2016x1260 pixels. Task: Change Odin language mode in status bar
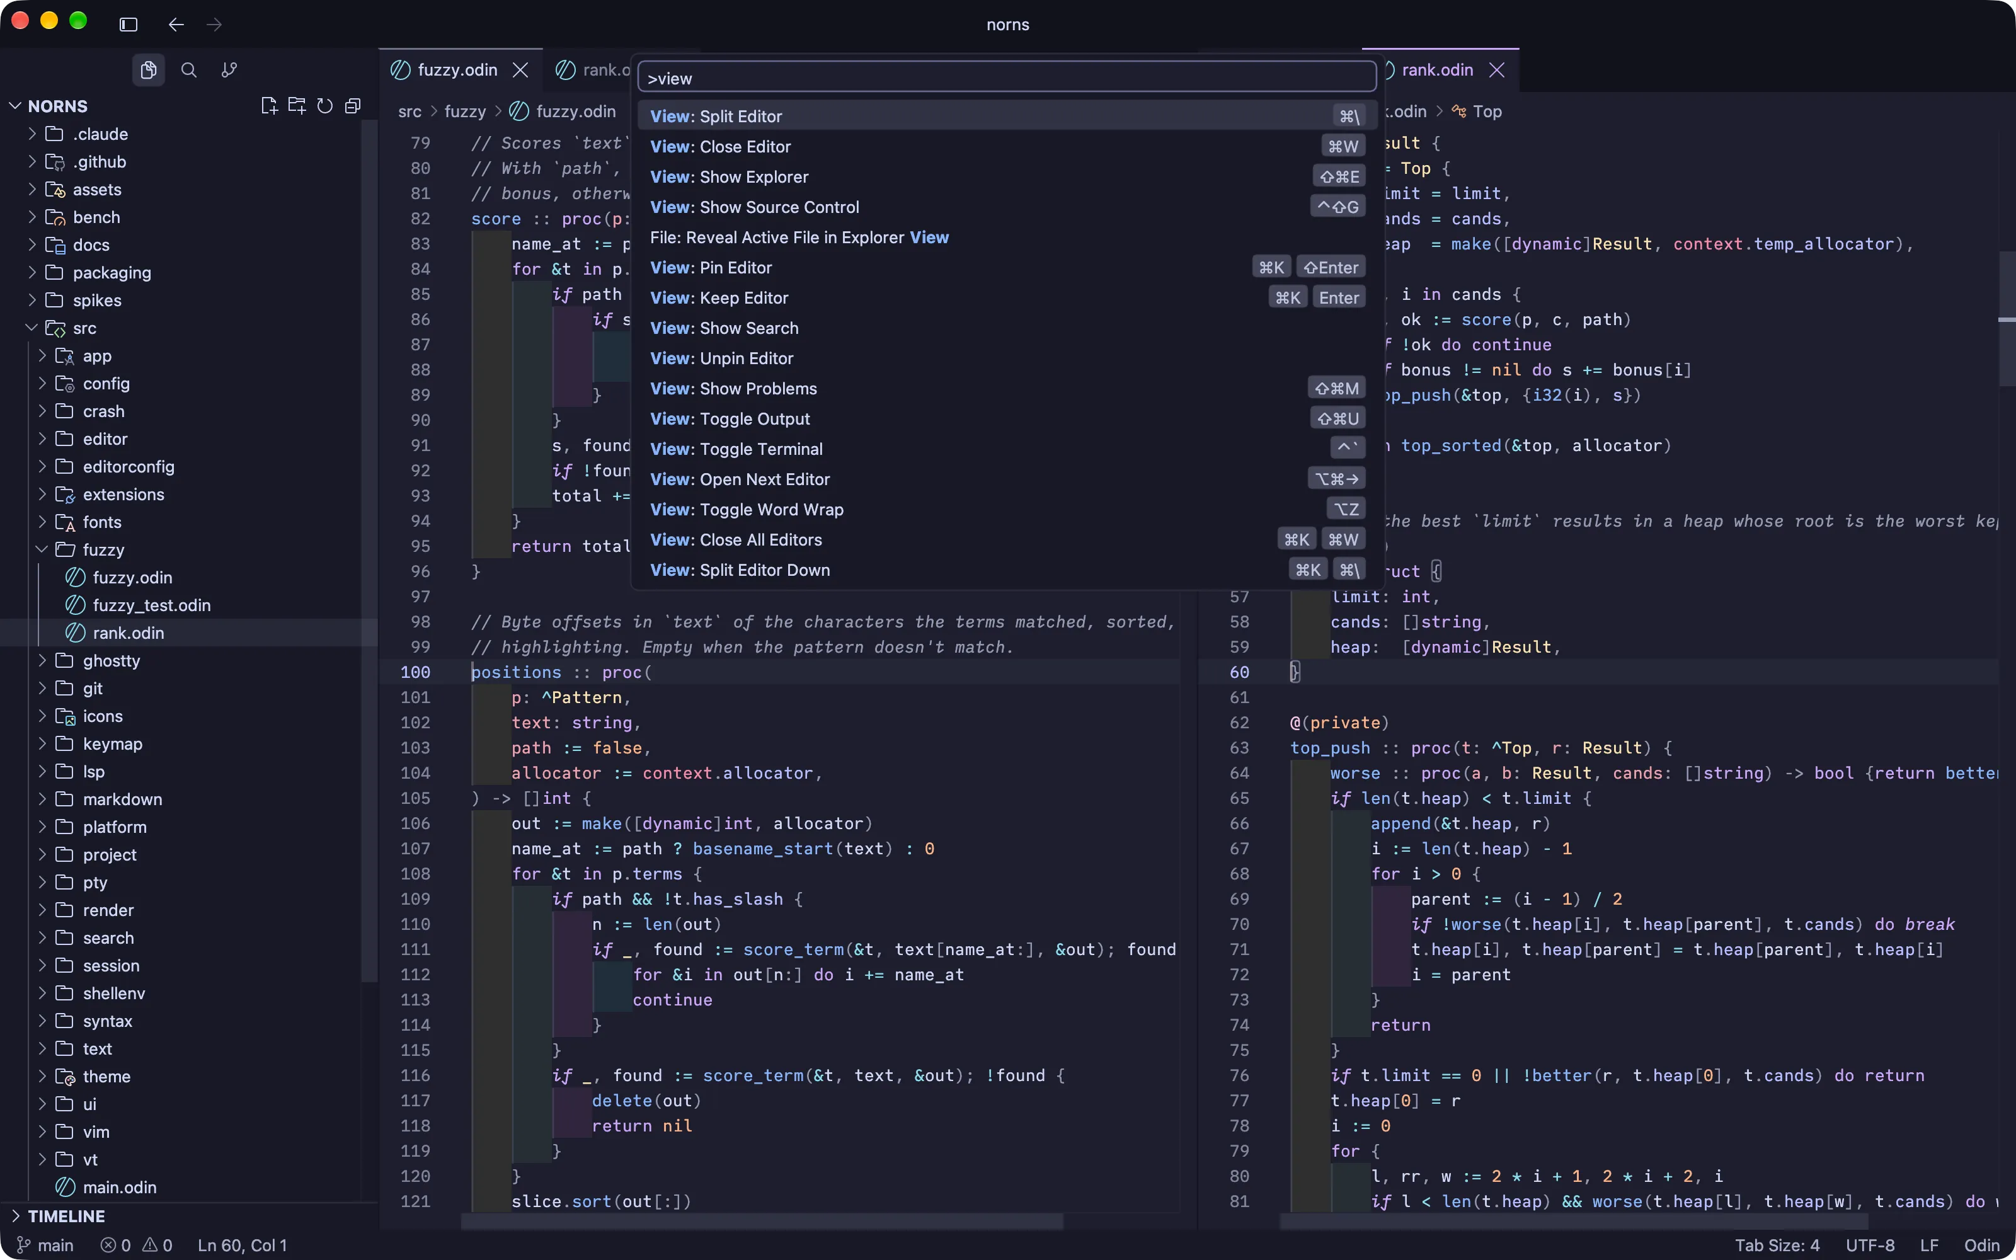(1981, 1245)
